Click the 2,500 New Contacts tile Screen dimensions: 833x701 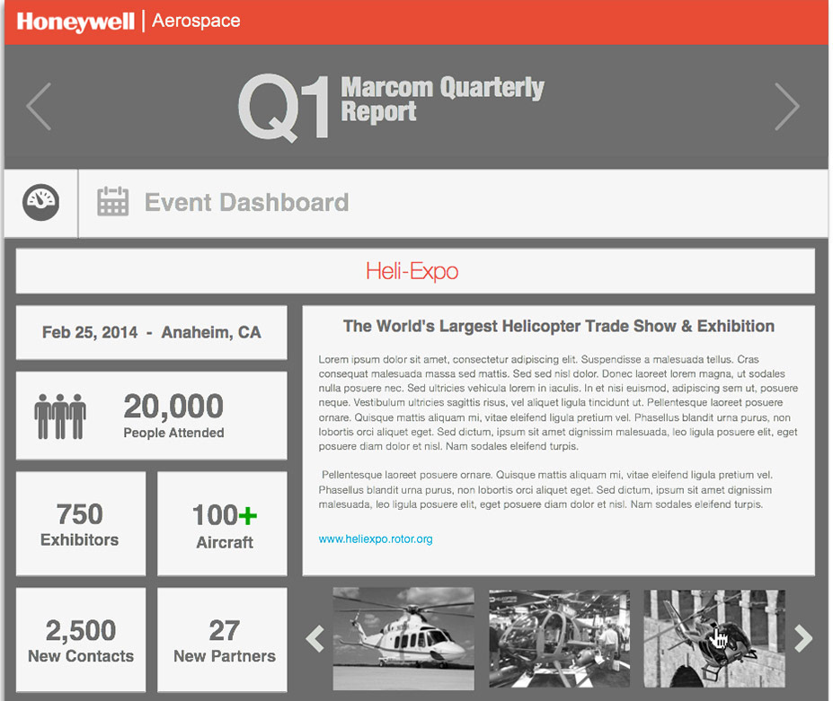point(81,640)
